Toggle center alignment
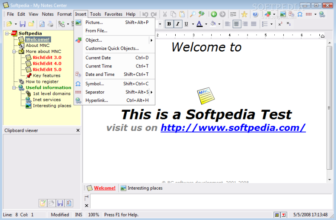Image resolution: width=336 pixels, height=220 pixels. point(236,24)
